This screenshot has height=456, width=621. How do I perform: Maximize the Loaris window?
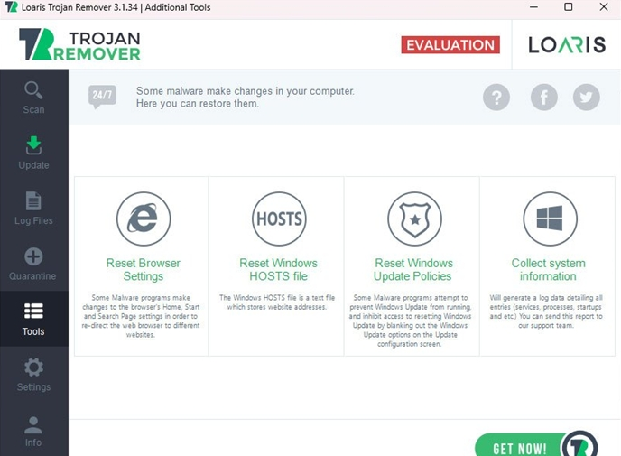click(569, 7)
